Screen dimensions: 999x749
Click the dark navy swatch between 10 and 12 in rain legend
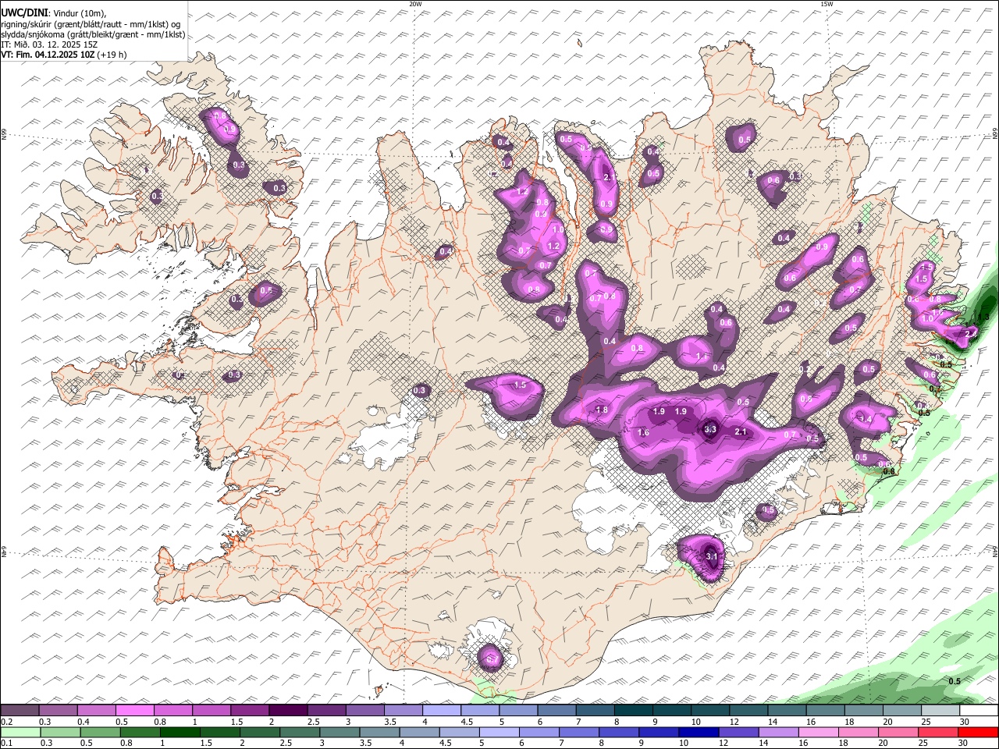click(697, 732)
